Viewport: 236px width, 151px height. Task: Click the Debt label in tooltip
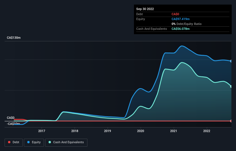(x=139, y=14)
